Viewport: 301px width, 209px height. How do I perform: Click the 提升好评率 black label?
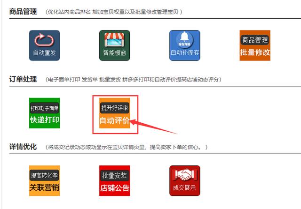tap(114, 108)
